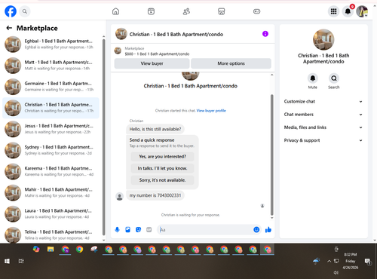Image resolution: width=377 pixels, height=279 pixels.
Task: Expand the Chat members section
Action: click(x=323, y=115)
